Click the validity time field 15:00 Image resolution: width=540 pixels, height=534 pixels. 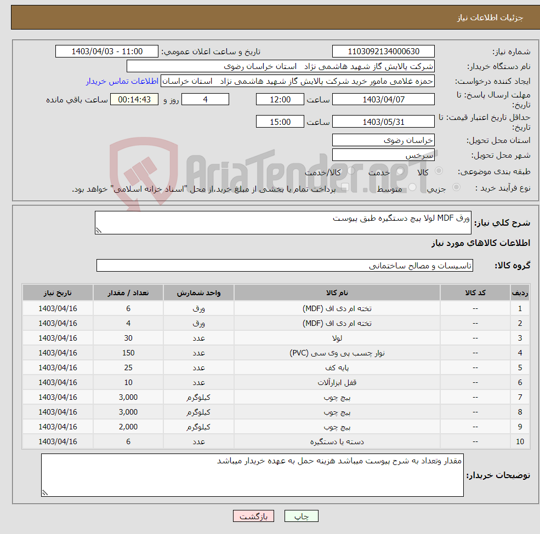pos(280,122)
